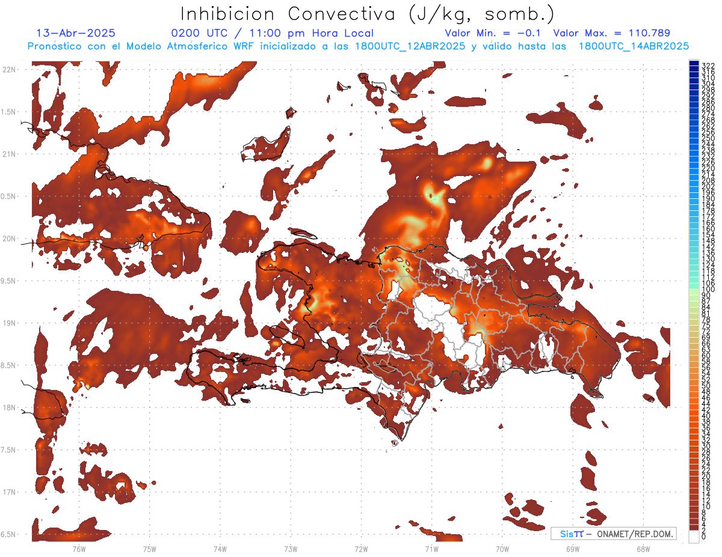Click the "Valor Max. = 110.789" readout
The width and height of the screenshot is (722, 557).
point(611,33)
